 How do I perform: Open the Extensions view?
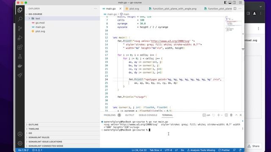20,47
